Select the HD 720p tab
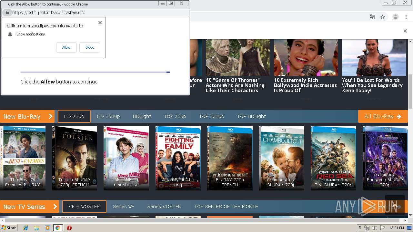413x232 pixels. tap(74, 116)
